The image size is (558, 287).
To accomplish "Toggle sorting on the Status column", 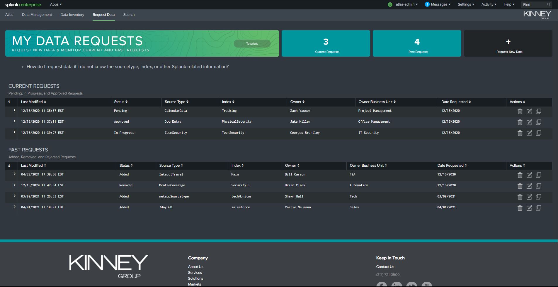I will [120, 102].
